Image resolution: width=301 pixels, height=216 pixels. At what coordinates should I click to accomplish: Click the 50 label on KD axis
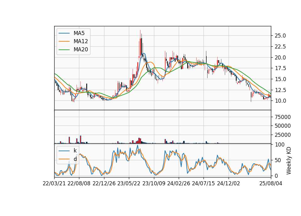[x=277, y=160]
